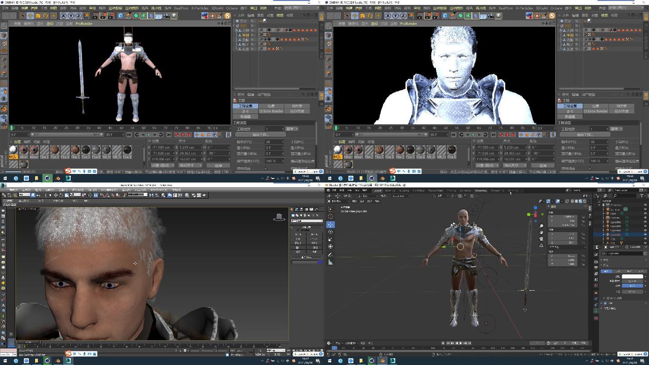The height and width of the screenshot is (365, 649).
Task: Click the camera view gizmo in Blender viewport
Action: click(541, 239)
